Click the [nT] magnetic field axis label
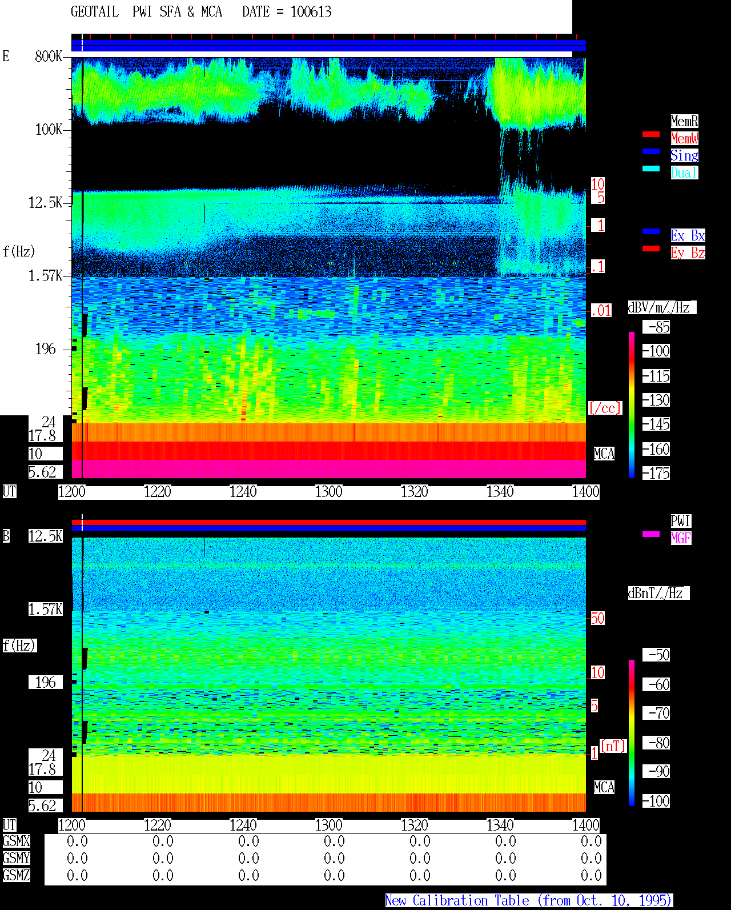731x910 pixels. (613, 746)
